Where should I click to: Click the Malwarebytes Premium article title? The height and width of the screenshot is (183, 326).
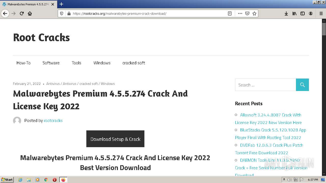pos(100,100)
